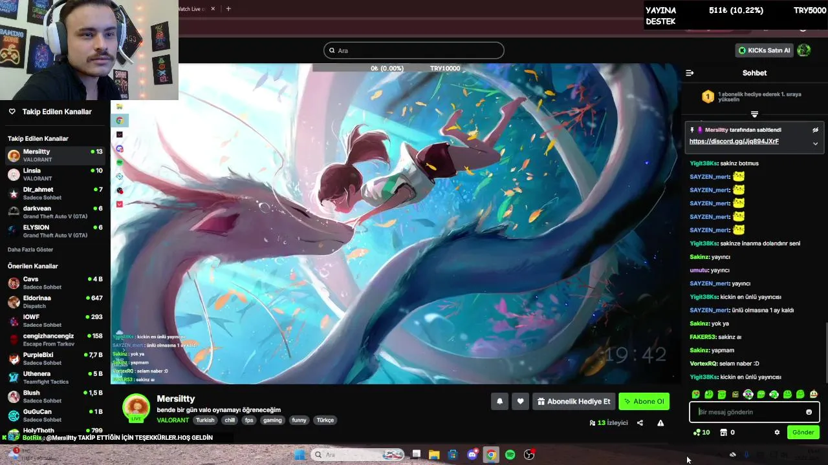Viewport: 828px width, 465px height.
Task: Click the VALORANT category link
Action: click(x=173, y=420)
